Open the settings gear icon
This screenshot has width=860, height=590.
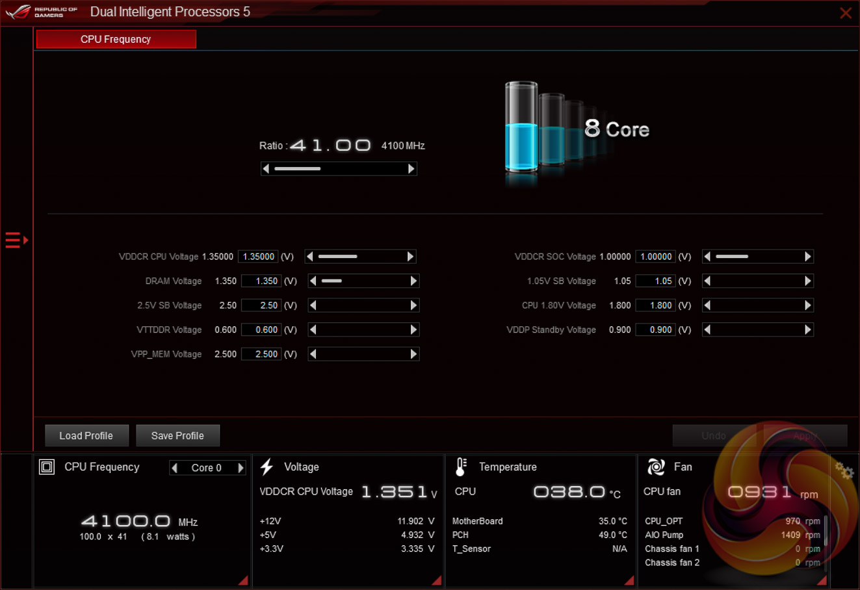click(844, 470)
